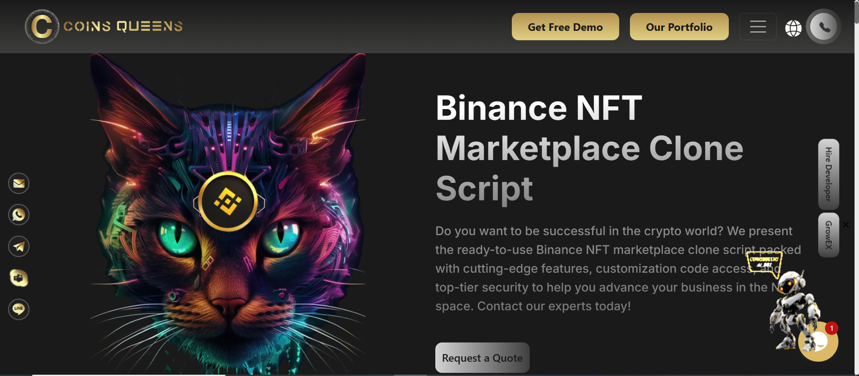Dismiss GrowEX with the × close button
This screenshot has height=376, width=859.
[x=846, y=225]
